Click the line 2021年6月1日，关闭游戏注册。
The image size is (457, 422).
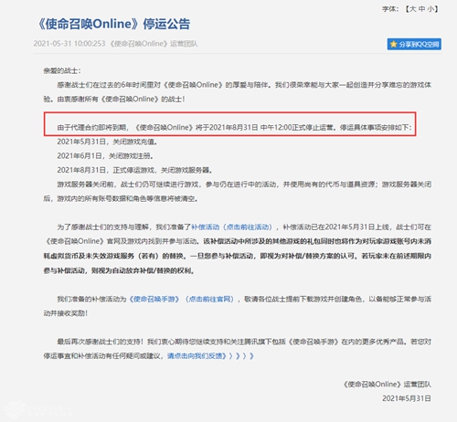[x=105, y=156]
